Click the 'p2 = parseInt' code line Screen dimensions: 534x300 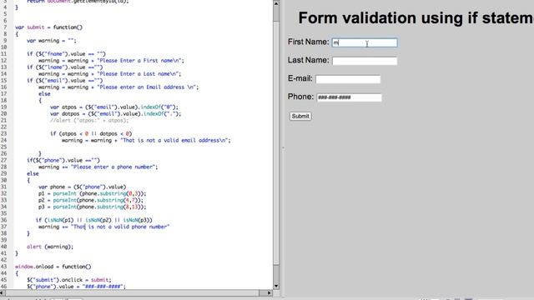point(91,200)
